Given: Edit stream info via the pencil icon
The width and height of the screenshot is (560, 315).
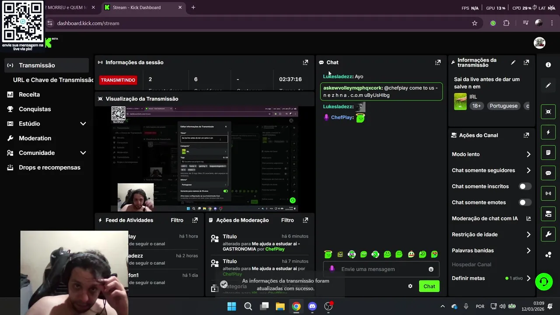Looking at the screenshot, I should [x=513, y=63].
